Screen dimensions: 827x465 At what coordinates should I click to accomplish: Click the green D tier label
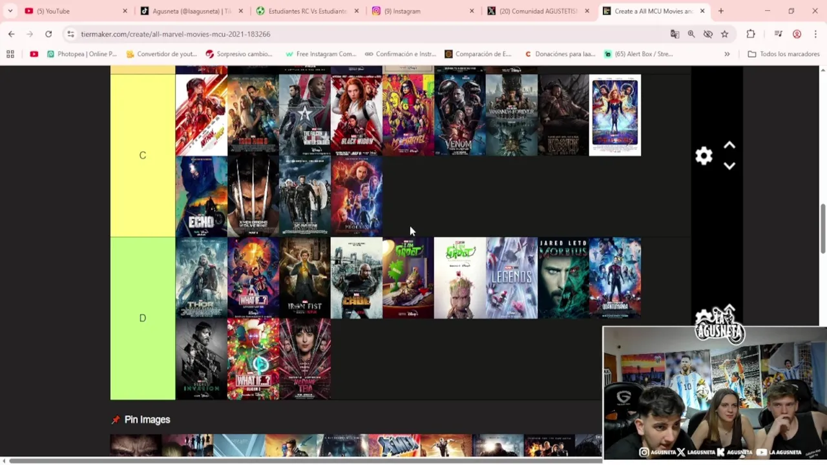click(x=143, y=318)
